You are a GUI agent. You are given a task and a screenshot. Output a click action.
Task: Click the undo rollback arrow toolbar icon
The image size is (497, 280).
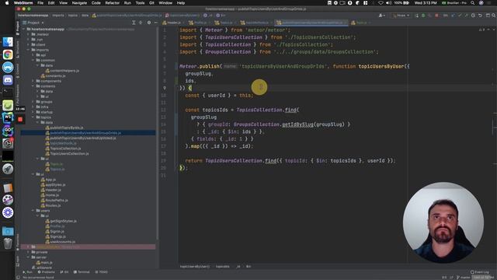pyautogui.click(x=480, y=16)
